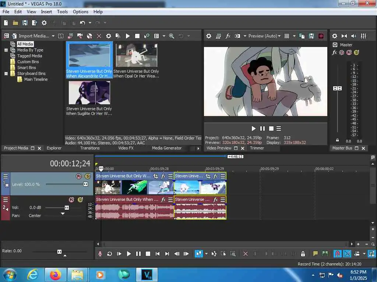
Task: Open undo history dropdown arrow
Action: coord(90,23)
